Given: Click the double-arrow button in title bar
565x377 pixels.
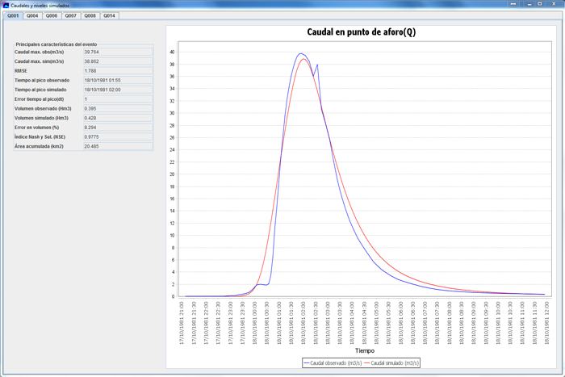Looking at the screenshot, I should [513, 4].
